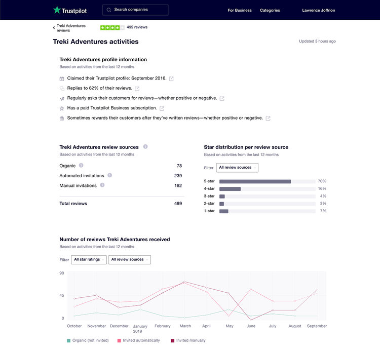
Task: Click info icon next to Manual invitations
Action: pos(102,185)
